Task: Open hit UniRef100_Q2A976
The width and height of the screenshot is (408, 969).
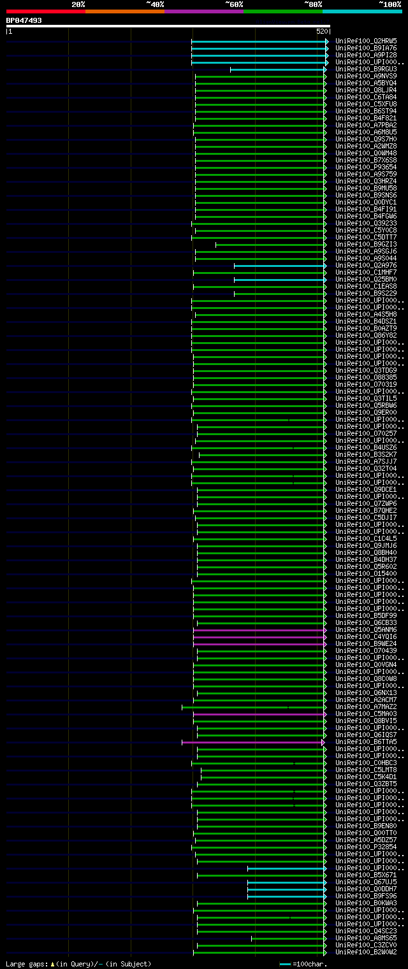Action: point(366,265)
